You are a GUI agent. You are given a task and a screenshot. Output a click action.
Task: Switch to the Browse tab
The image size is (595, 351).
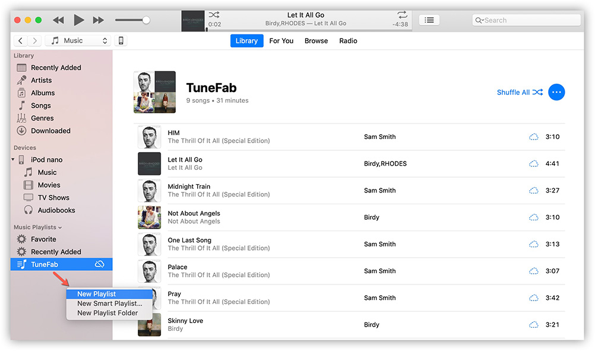(x=316, y=41)
